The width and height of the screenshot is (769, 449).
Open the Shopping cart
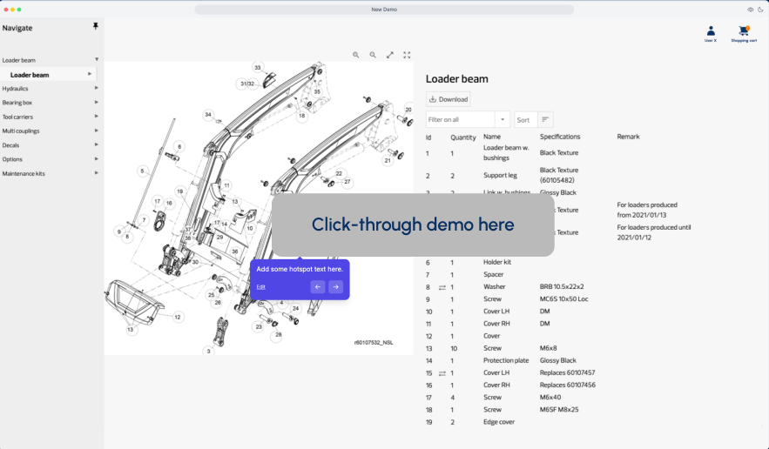pyautogui.click(x=744, y=31)
